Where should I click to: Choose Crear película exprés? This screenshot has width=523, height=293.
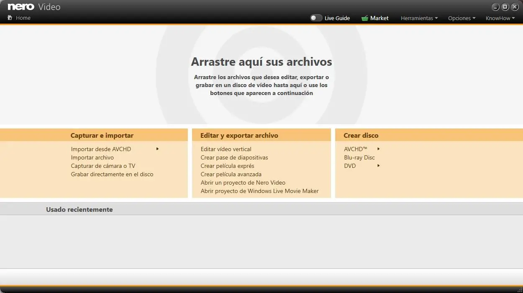[227, 166]
